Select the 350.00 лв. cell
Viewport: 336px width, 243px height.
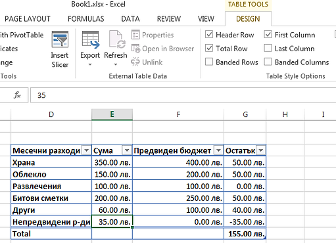(112, 162)
